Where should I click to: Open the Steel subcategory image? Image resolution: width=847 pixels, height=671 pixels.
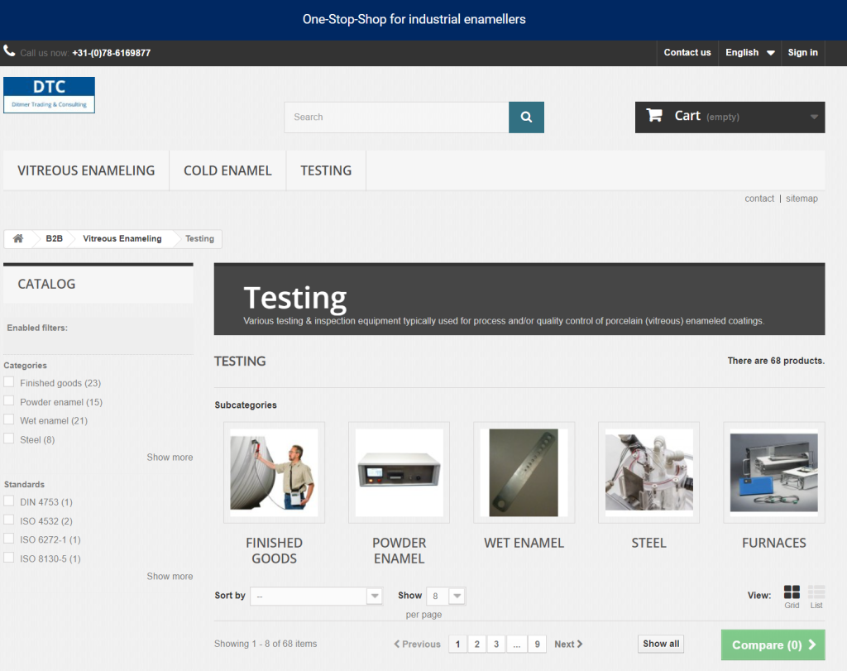[648, 472]
